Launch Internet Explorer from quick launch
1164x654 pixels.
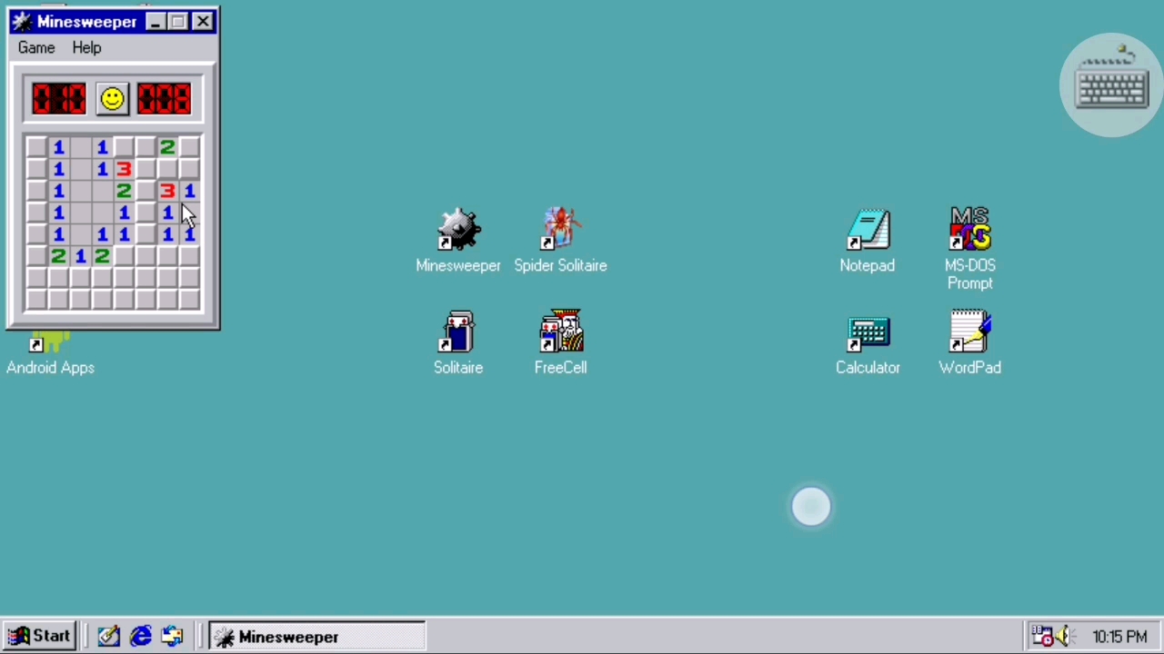click(x=141, y=636)
